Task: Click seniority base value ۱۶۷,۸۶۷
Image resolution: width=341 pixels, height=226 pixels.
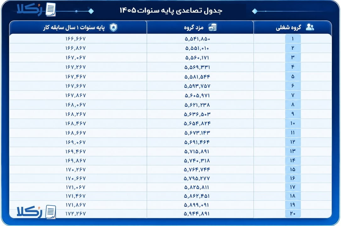Action: [76, 95]
